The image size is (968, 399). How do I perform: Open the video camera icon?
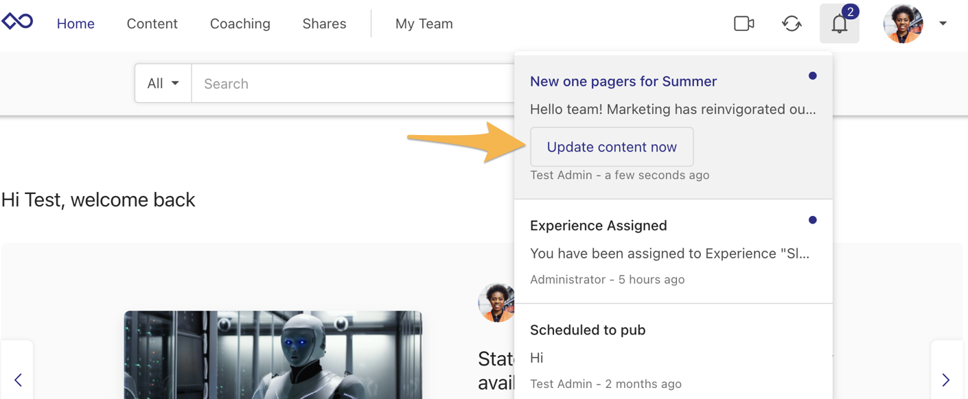pos(744,23)
